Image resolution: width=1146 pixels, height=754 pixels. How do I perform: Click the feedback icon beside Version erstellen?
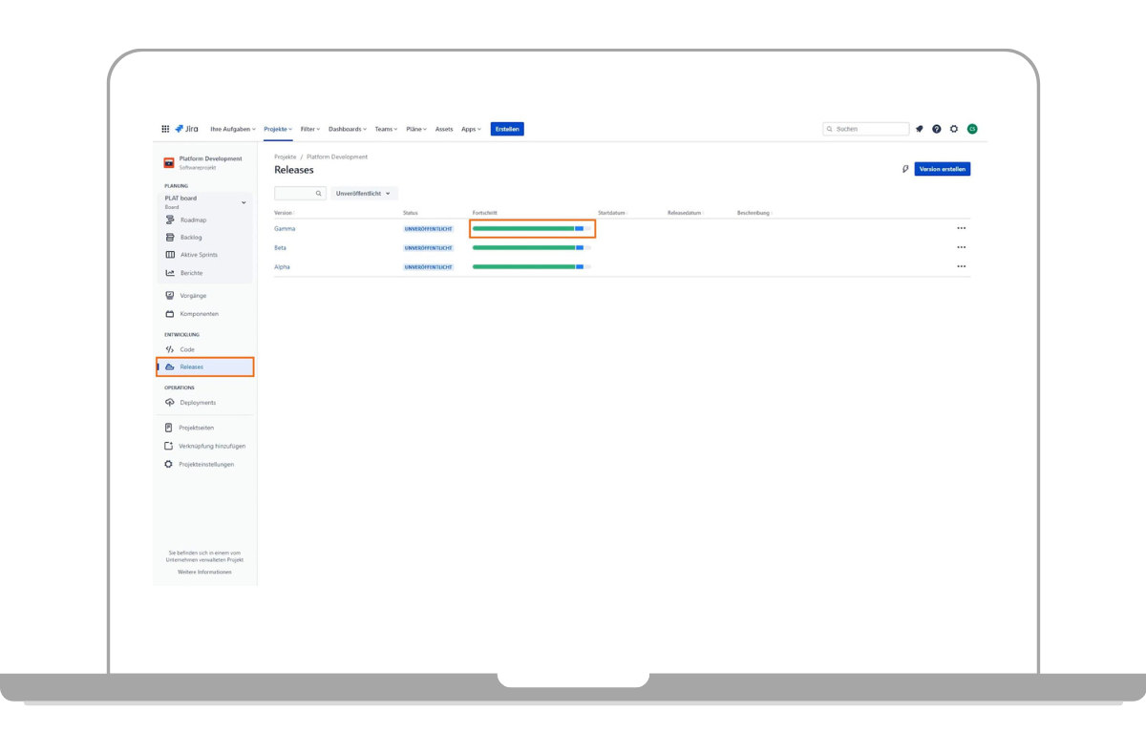click(x=905, y=169)
